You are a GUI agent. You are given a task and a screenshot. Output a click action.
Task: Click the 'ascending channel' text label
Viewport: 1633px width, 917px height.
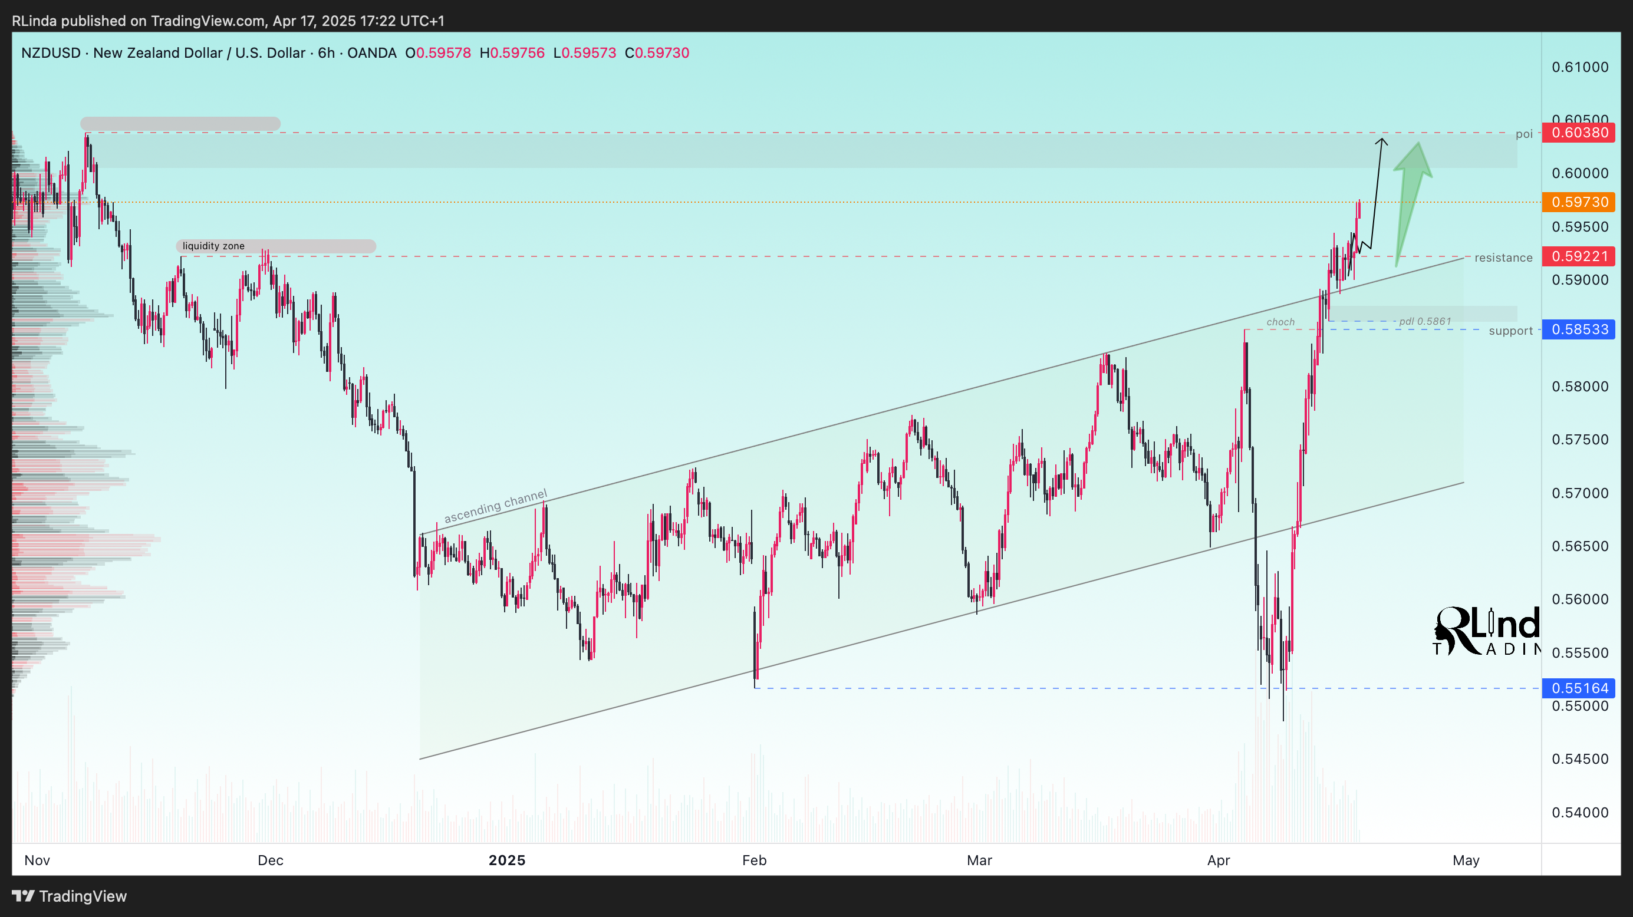pyautogui.click(x=496, y=506)
